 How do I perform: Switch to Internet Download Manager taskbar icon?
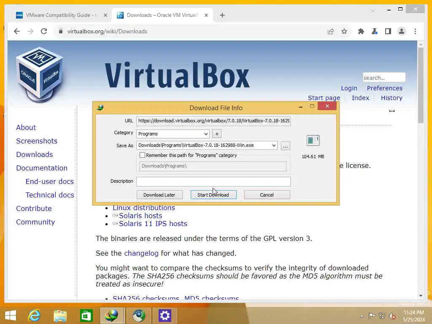111,316
